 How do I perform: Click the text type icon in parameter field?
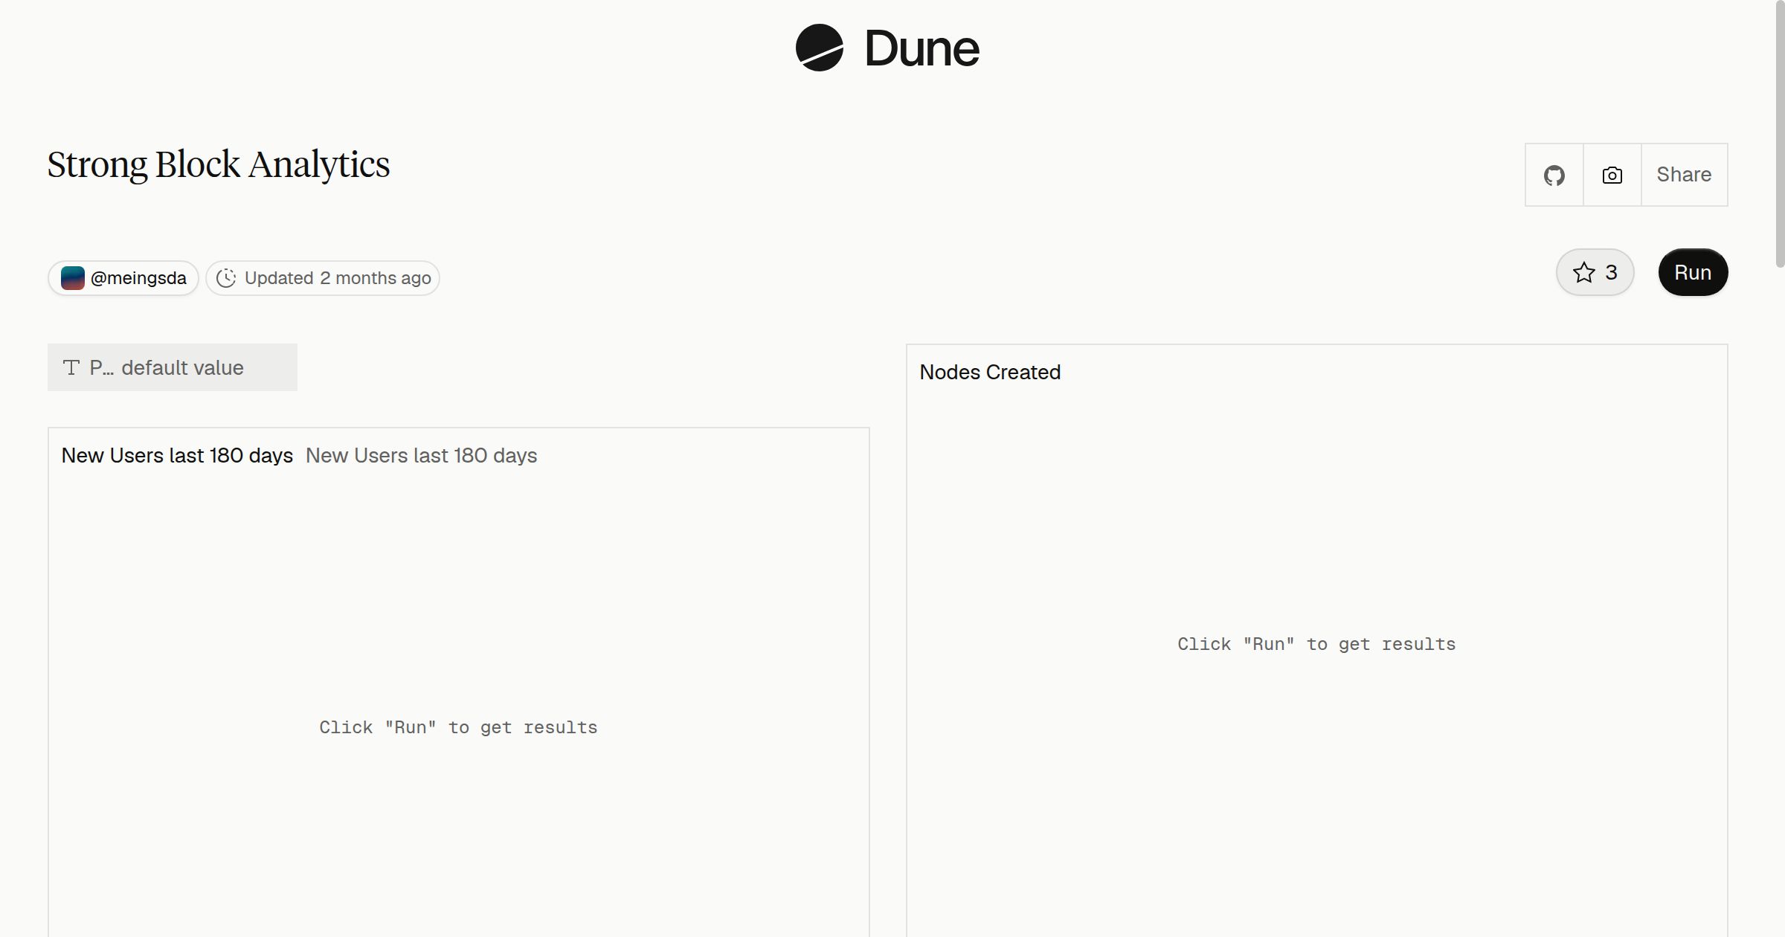coord(71,367)
